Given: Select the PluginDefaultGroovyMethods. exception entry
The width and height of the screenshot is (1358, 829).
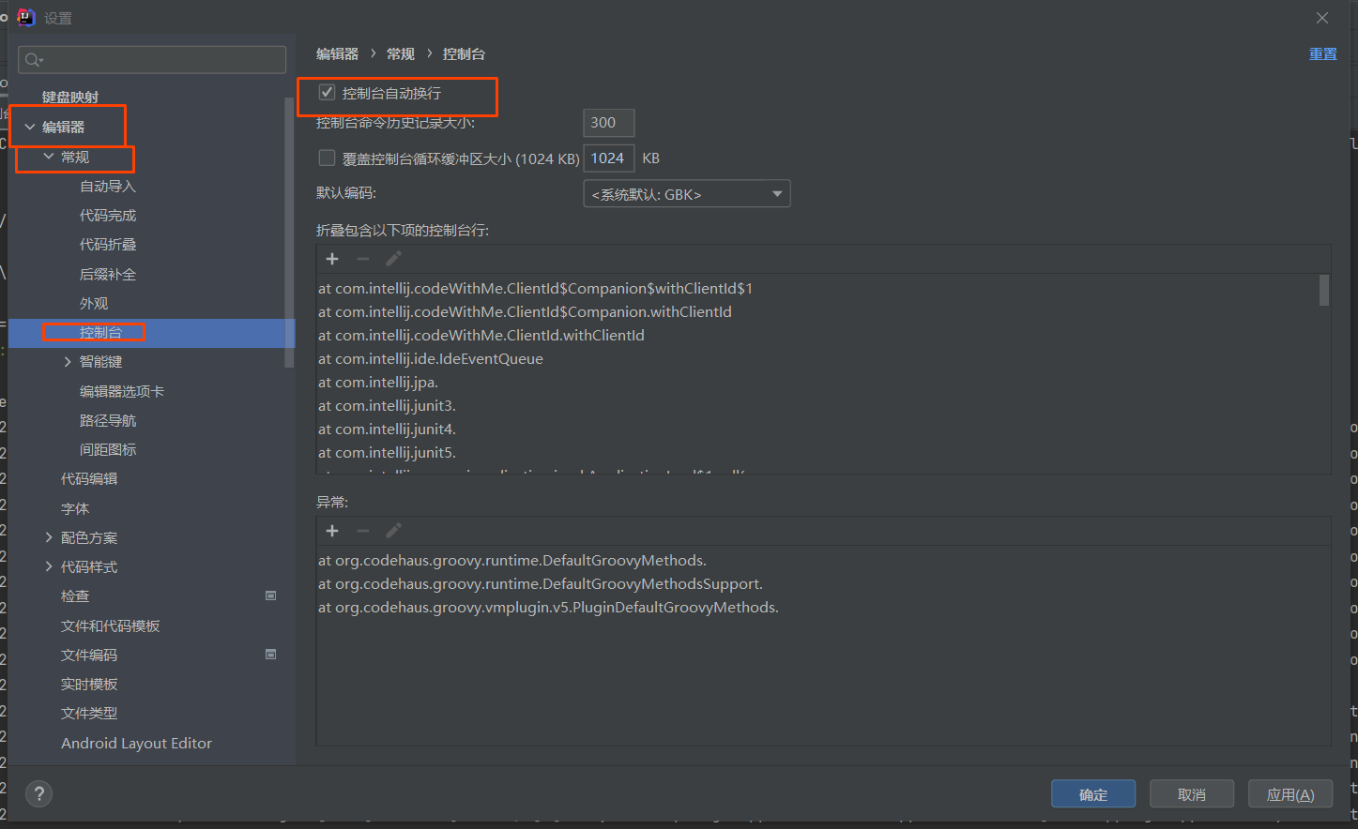Looking at the screenshot, I should click(x=548, y=607).
